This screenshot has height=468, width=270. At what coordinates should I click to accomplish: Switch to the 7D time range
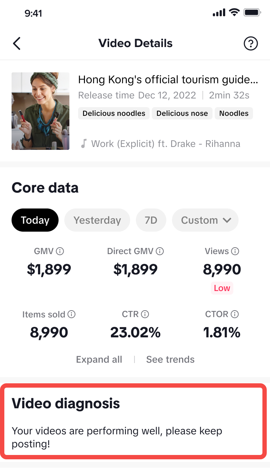[x=151, y=220]
